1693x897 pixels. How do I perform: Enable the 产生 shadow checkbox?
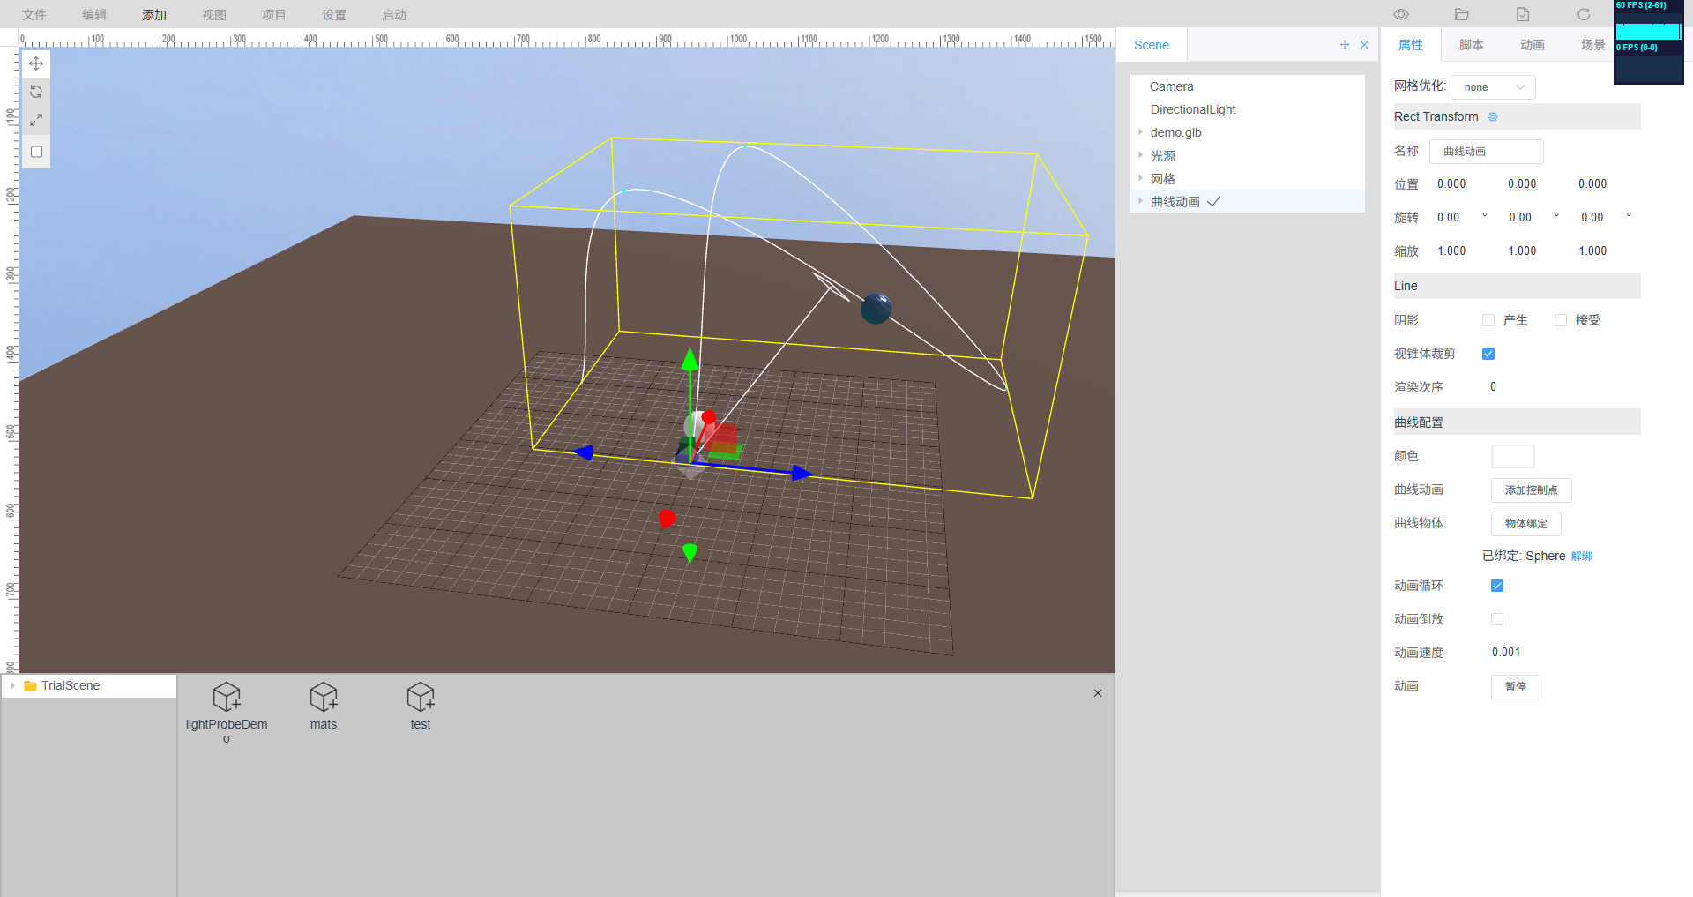(x=1488, y=320)
